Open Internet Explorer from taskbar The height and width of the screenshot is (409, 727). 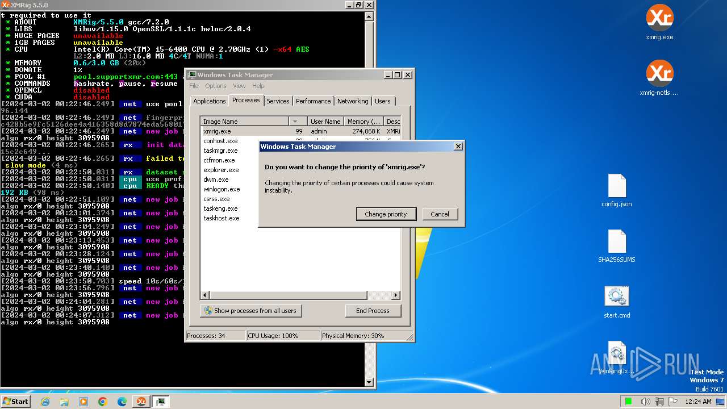click(x=45, y=402)
